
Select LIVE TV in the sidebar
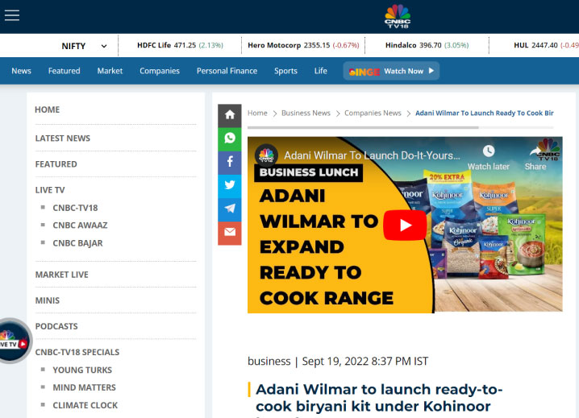[50, 190]
